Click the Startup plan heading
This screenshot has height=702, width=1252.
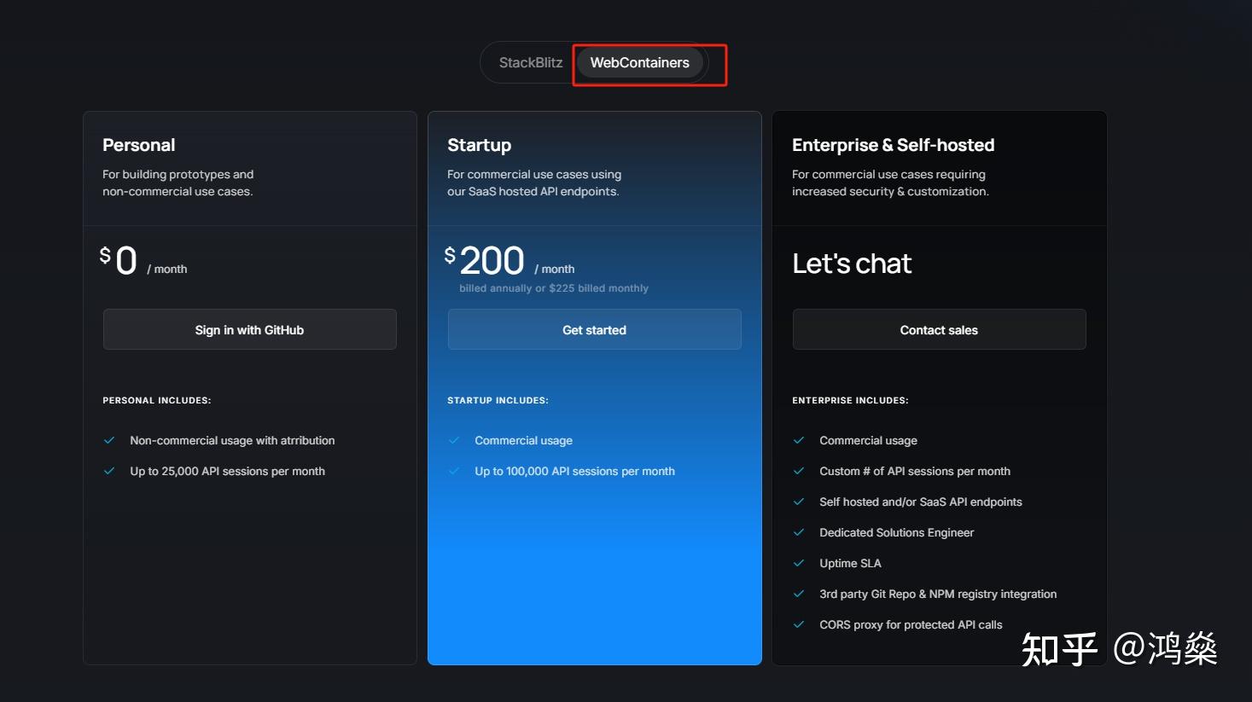(x=479, y=145)
